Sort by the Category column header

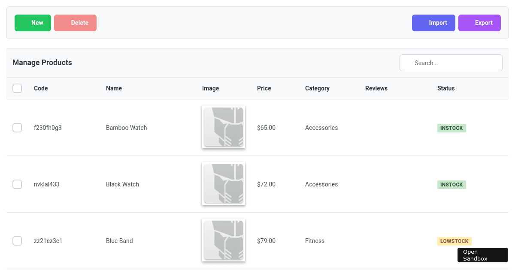pos(317,88)
